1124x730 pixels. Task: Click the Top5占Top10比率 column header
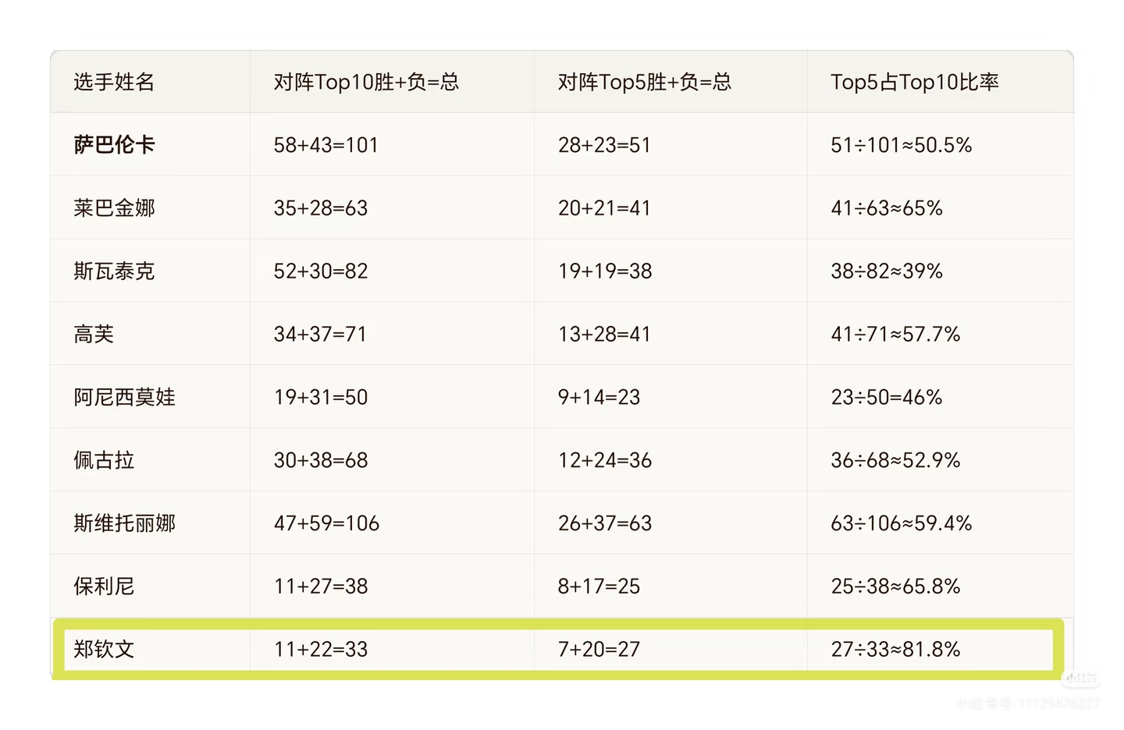(914, 82)
